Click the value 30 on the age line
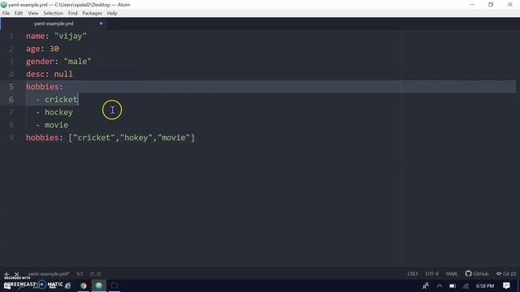520x292 pixels. tap(54, 49)
